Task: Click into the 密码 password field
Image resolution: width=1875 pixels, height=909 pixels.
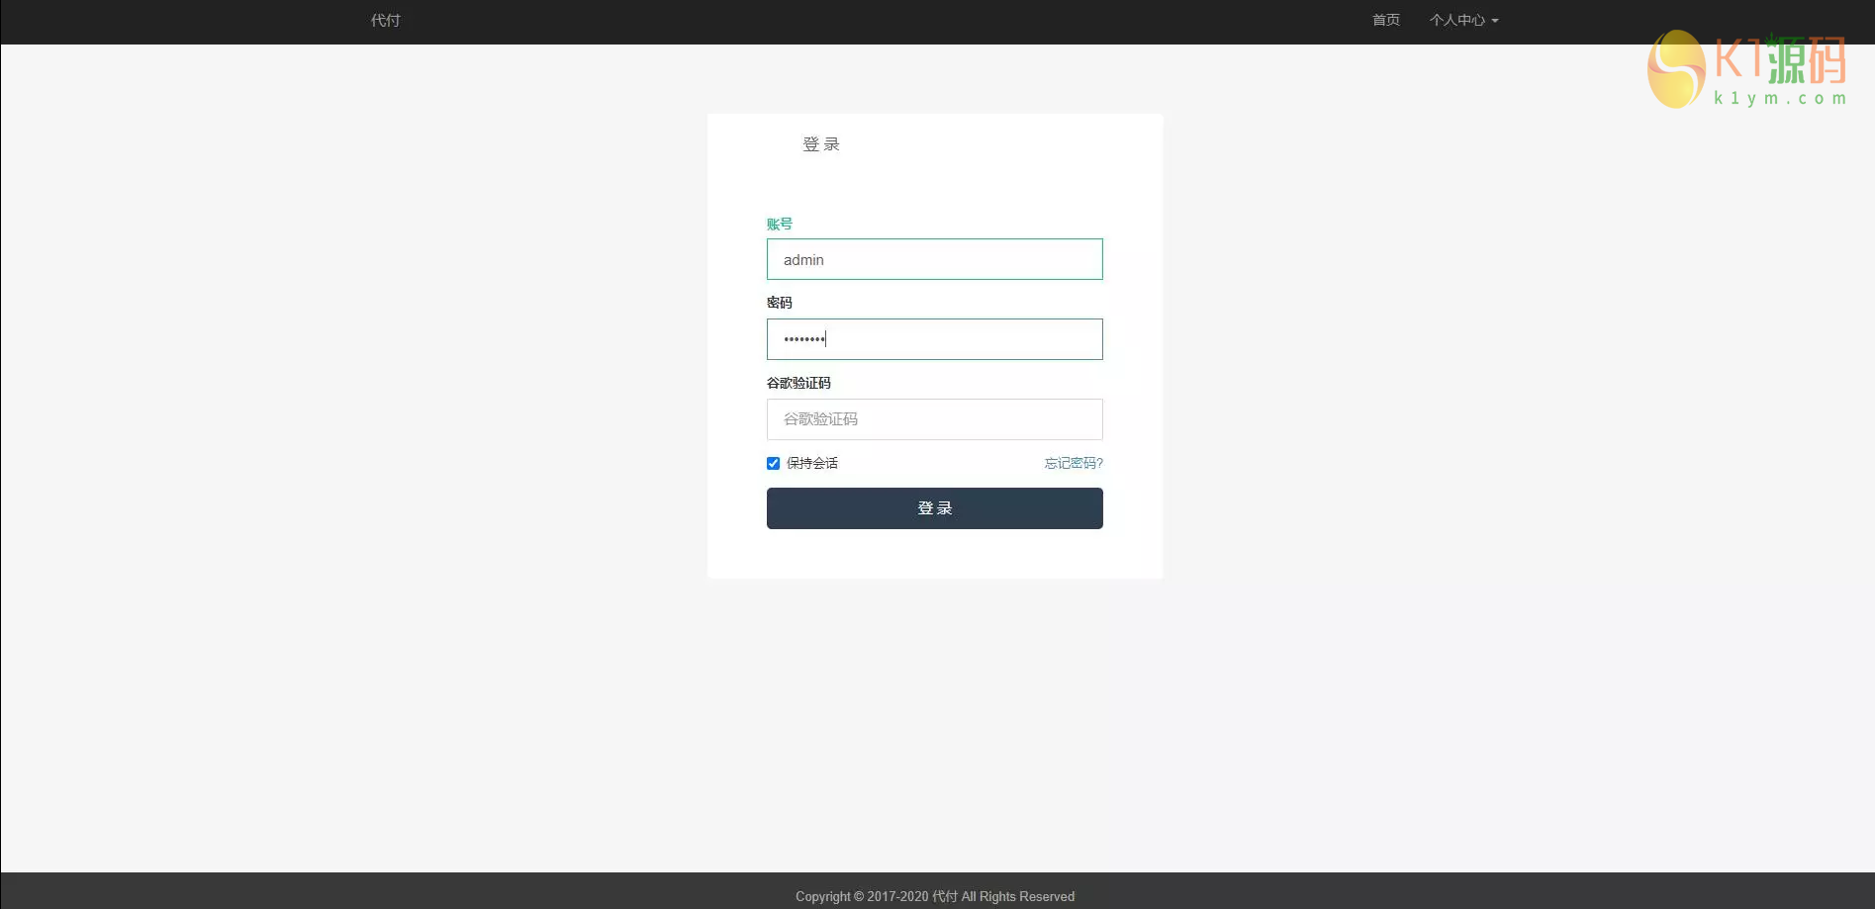Action: 934,339
